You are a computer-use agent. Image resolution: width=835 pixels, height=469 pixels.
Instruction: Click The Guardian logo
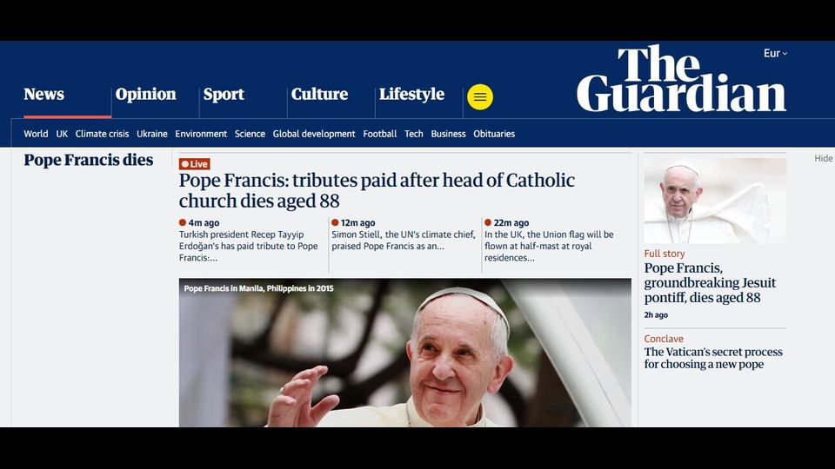coord(681,79)
